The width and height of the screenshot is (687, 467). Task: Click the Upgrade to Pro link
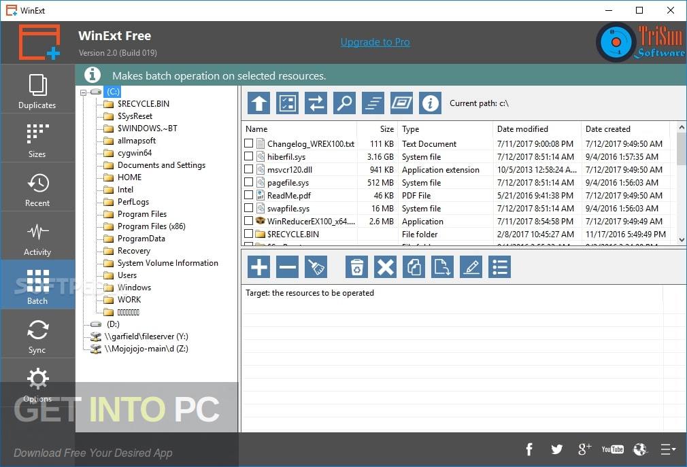coord(375,42)
